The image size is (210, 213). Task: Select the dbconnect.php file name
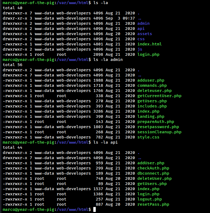point(153,173)
